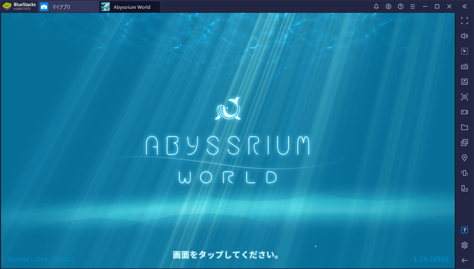The image size is (474, 269).
Task: Click the Server : Live_269012 text
Action: point(41,259)
